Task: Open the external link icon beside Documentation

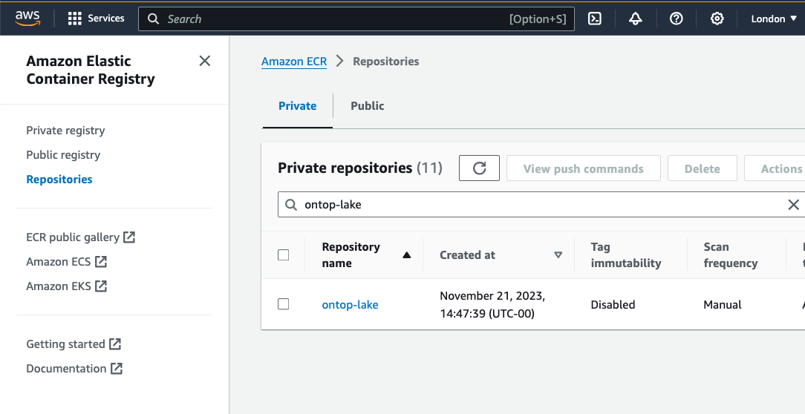Action: [117, 368]
